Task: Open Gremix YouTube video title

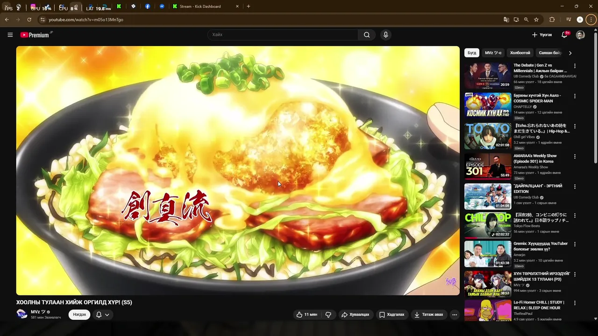Action: tap(541, 246)
